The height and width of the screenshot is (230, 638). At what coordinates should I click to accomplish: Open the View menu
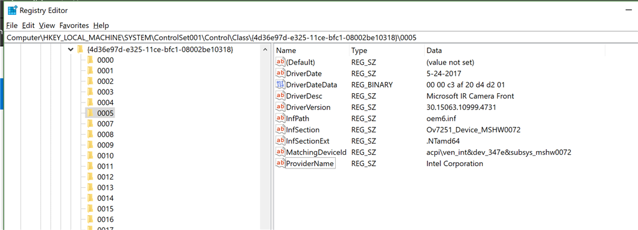(47, 25)
